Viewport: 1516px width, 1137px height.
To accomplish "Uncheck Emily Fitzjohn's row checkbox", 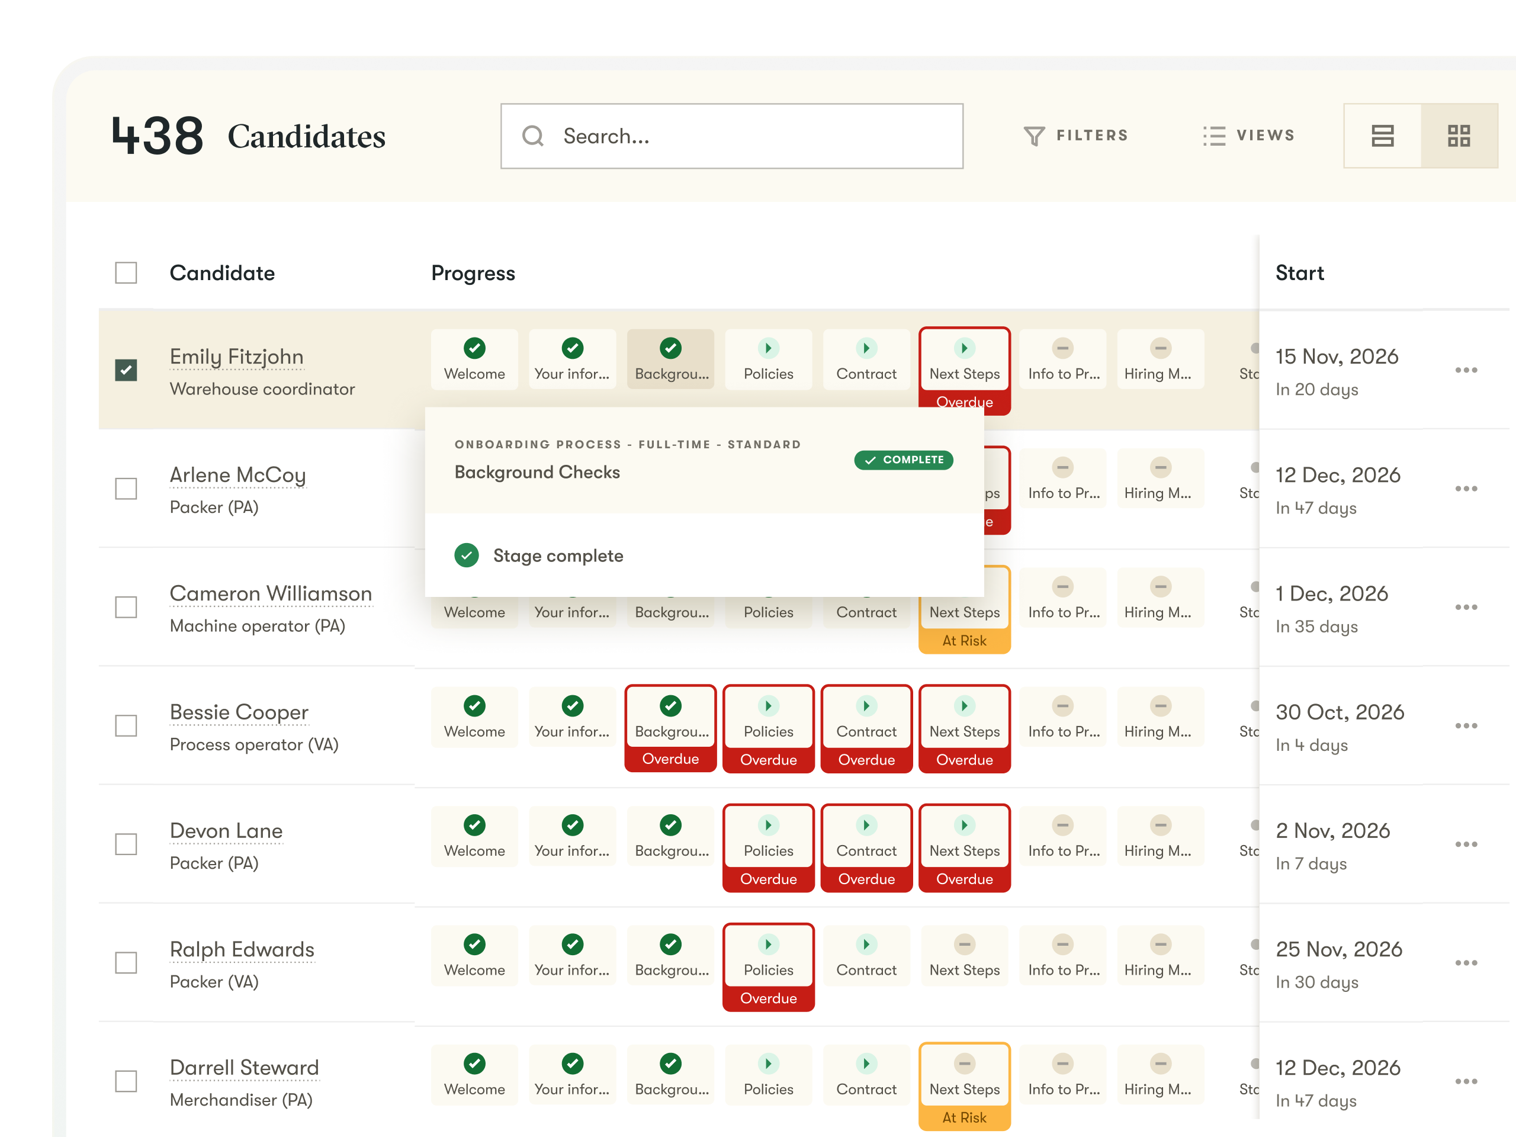I will (x=126, y=370).
